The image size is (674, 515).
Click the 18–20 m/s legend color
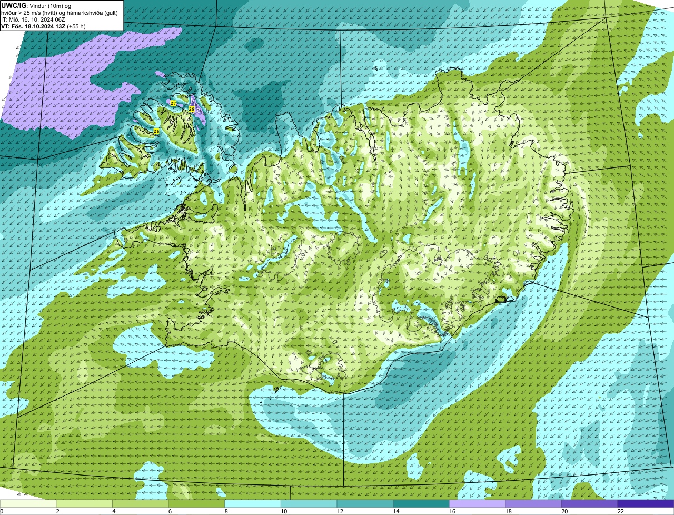(x=533, y=503)
